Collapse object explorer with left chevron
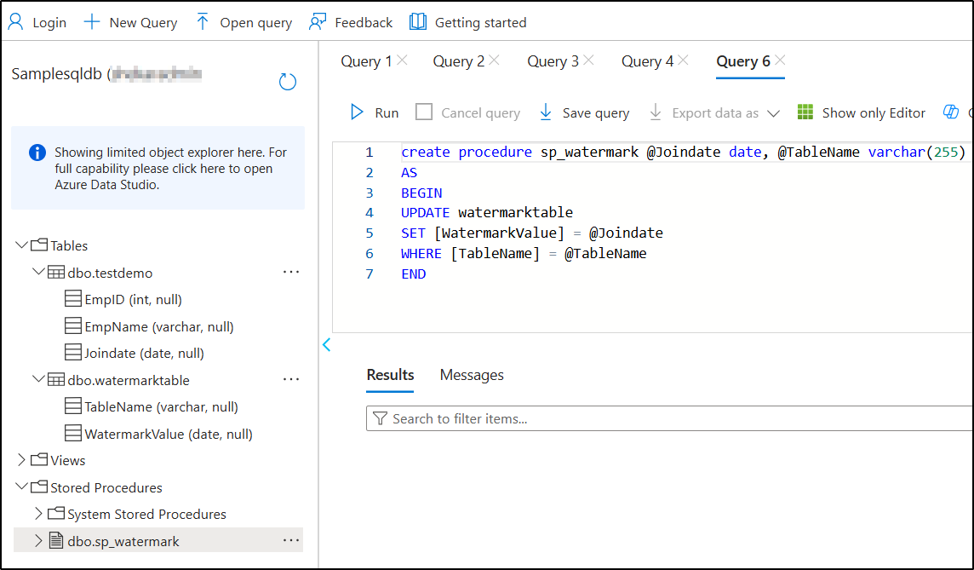The width and height of the screenshot is (974, 570). pyautogui.click(x=327, y=345)
